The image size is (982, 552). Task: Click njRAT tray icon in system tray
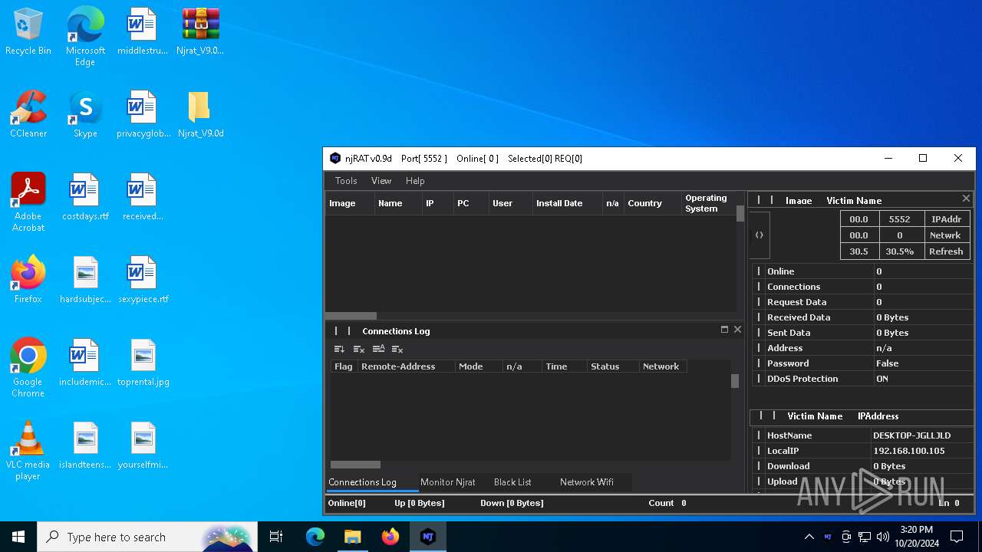click(x=828, y=537)
